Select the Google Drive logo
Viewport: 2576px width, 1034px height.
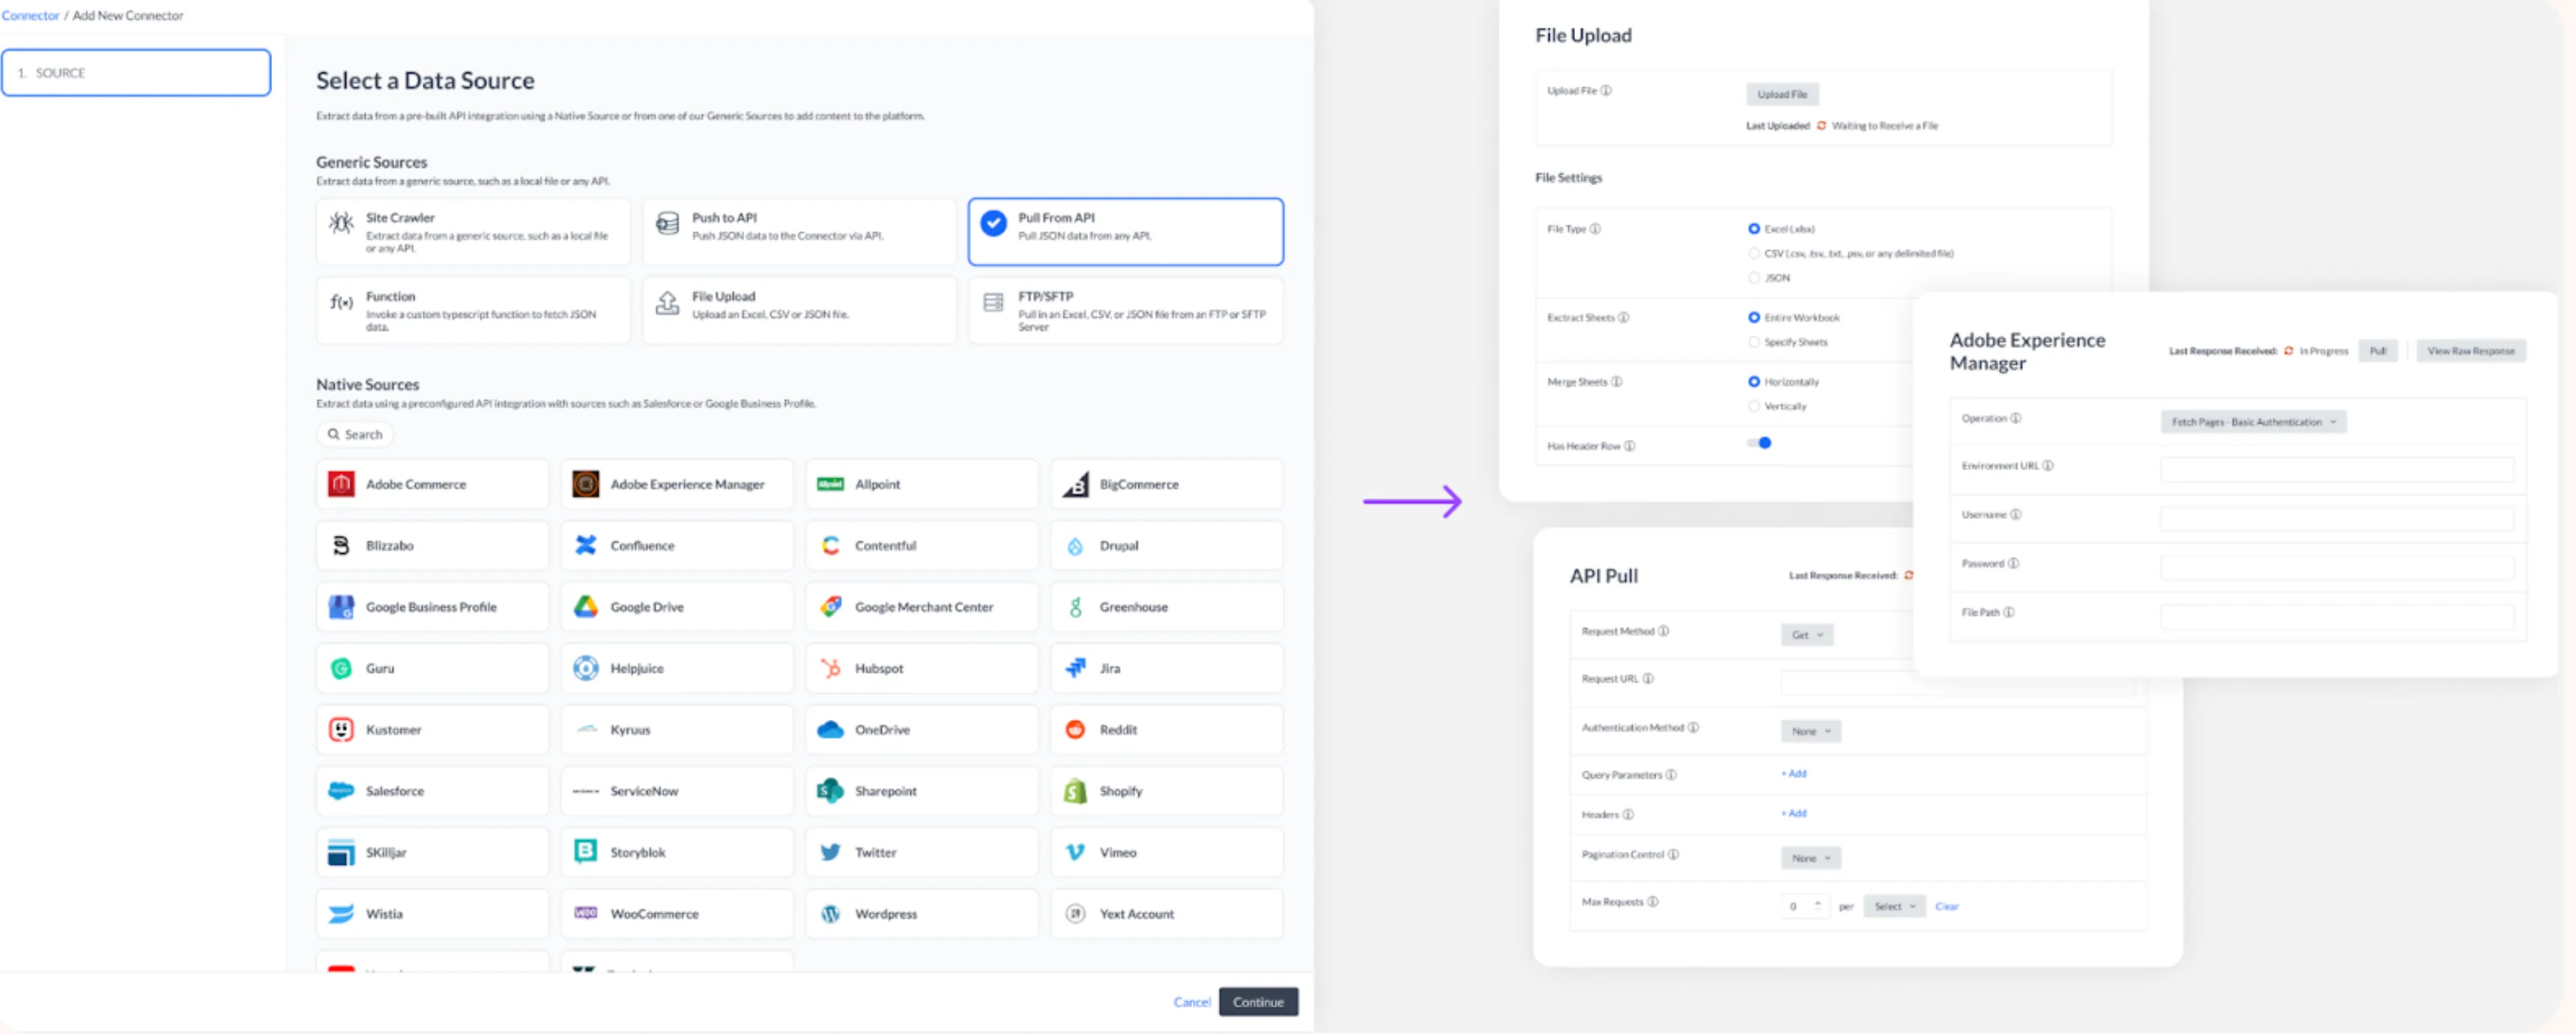click(x=586, y=607)
